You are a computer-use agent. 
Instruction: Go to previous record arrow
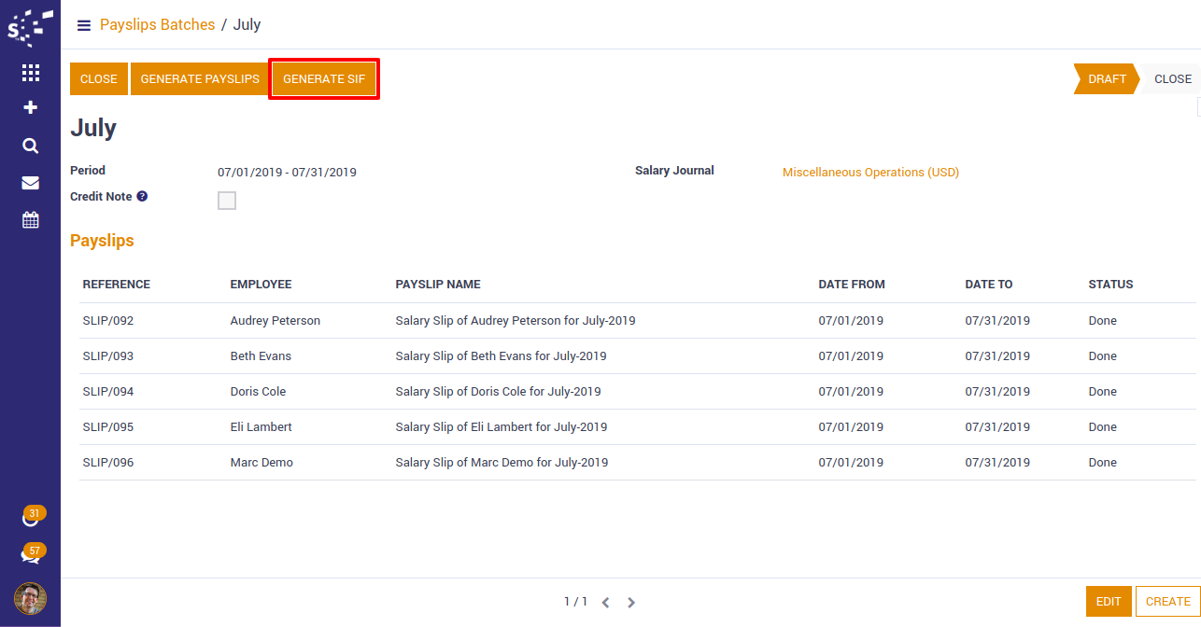tap(605, 603)
